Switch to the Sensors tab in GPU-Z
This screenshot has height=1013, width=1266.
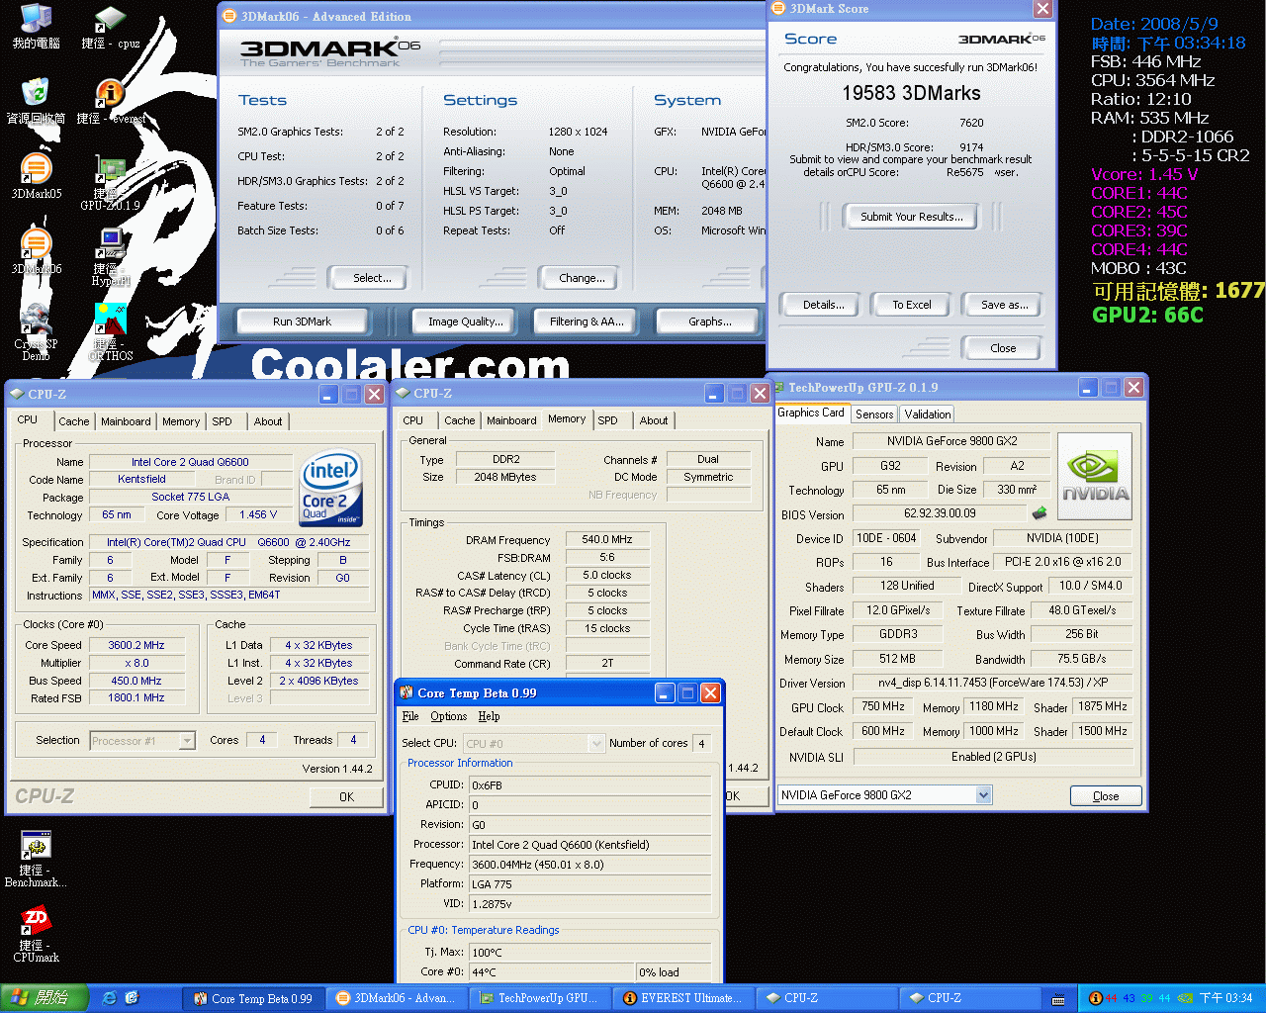874,414
